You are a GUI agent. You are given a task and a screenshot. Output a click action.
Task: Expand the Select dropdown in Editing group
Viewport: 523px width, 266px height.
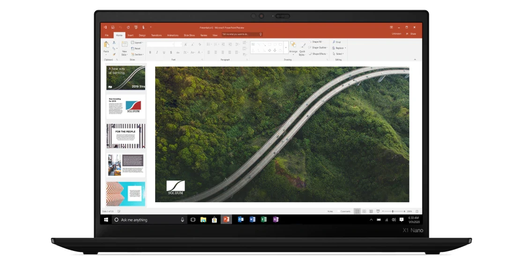[338, 54]
